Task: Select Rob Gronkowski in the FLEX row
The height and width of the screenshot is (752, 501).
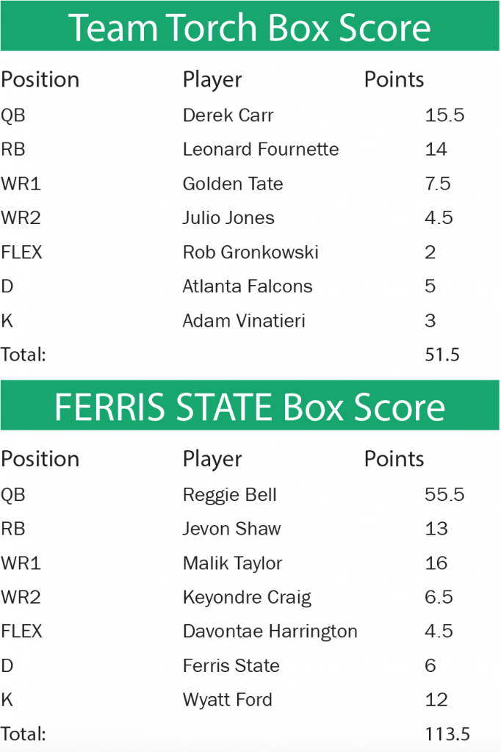Action: [250, 253]
